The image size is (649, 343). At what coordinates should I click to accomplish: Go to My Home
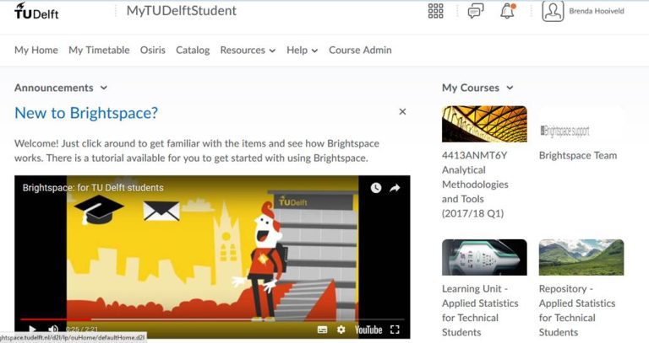36,50
